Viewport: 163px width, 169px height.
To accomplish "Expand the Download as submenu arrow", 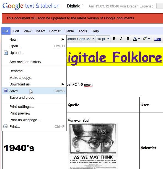I will pyautogui.click(x=63, y=84).
